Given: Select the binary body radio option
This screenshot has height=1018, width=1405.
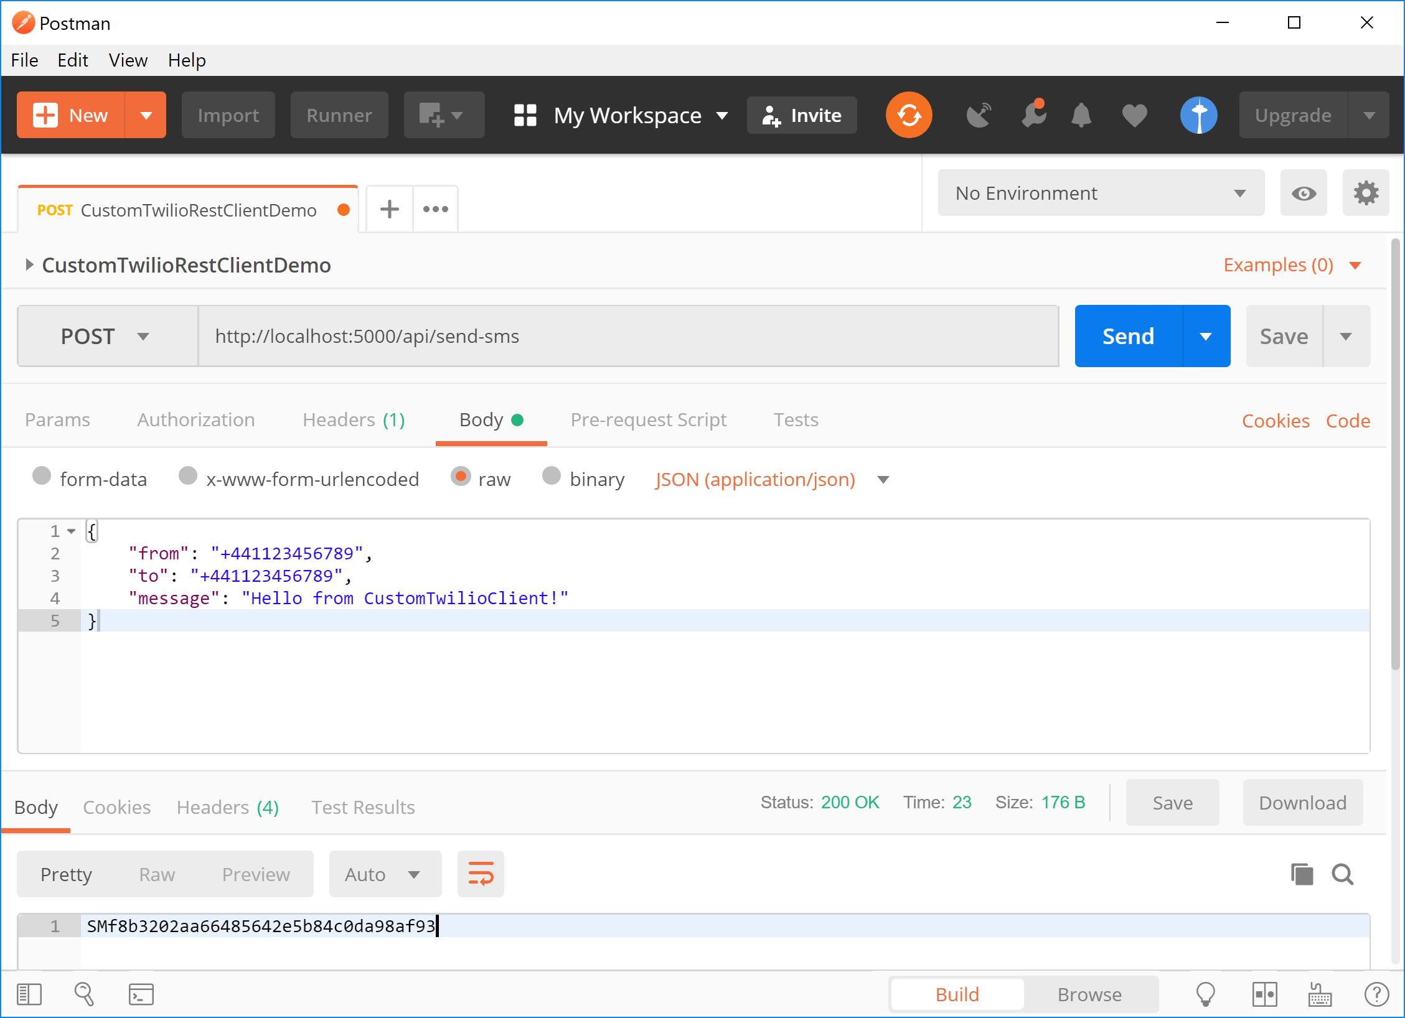Looking at the screenshot, I should point(552,476).
